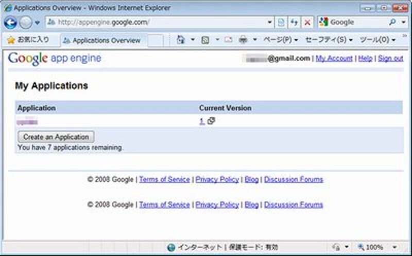The image size is (412, 256).
Task: Open the first Discussion Forums link
Action: point(294,180)
